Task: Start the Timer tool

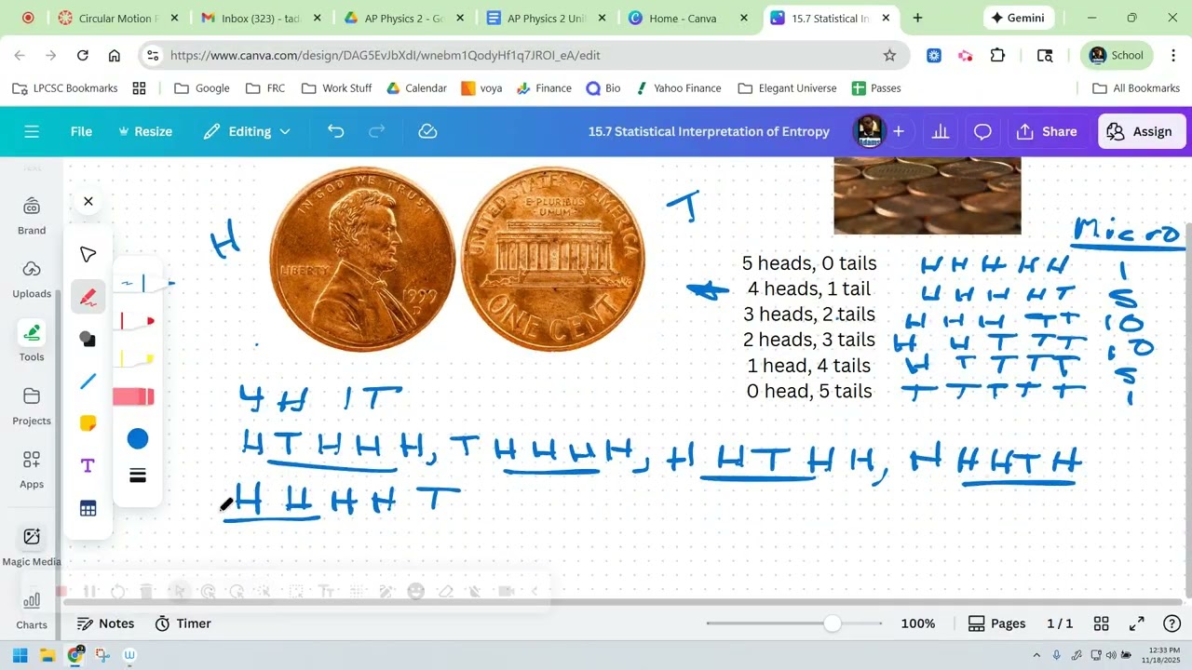Action: [x=183, y=623]
